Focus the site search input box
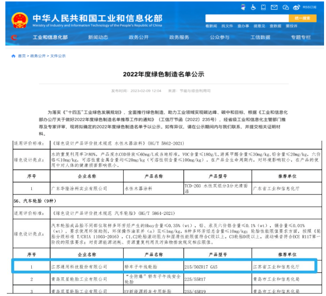 tap(247, 18)
